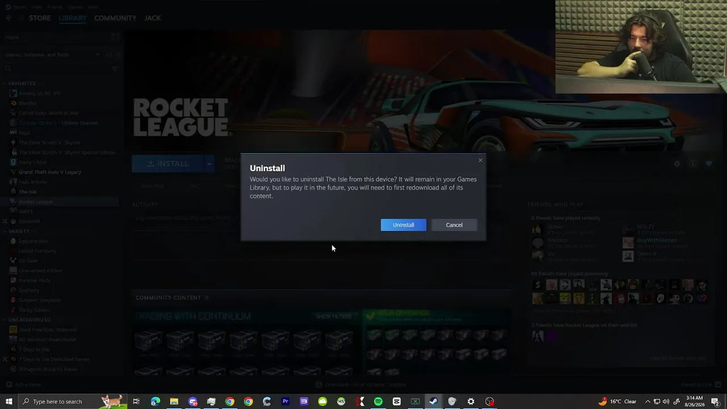Select Surgeon Simulator in the library
This screenshot has height=409, width=727.
[40, 300]
